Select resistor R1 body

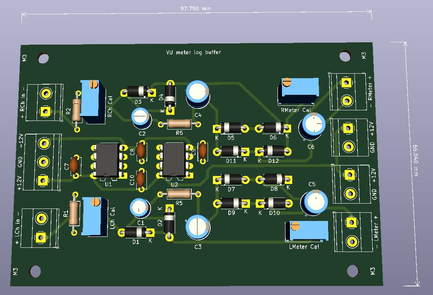pos(74,213)
